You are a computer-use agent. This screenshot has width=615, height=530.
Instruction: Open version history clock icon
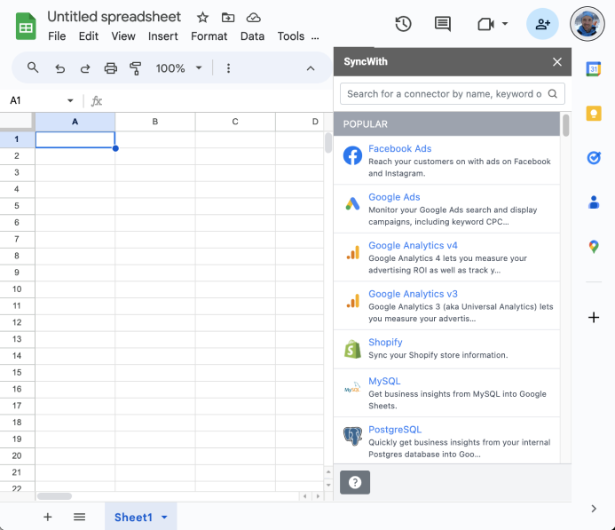coord(403,24)
